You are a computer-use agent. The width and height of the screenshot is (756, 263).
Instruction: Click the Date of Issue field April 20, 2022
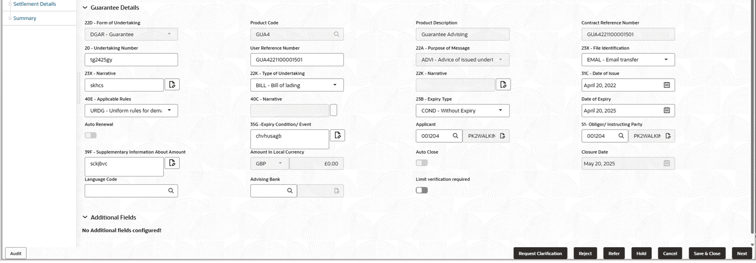coord(628,85)
